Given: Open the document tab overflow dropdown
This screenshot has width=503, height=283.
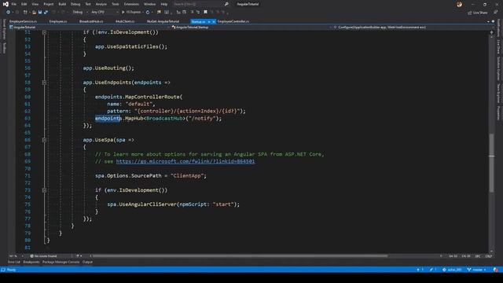Looking at the screenshot, I should (x=488, y=21).
